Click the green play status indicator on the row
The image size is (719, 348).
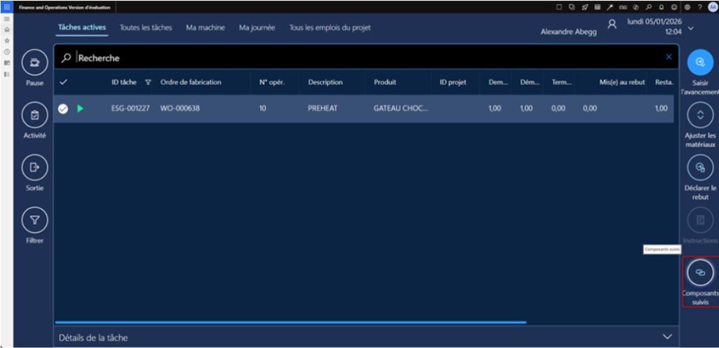(80, 109)
